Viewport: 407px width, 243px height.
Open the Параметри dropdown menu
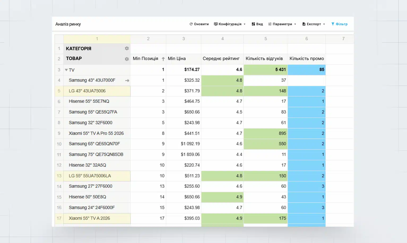(x=282, y=24)
